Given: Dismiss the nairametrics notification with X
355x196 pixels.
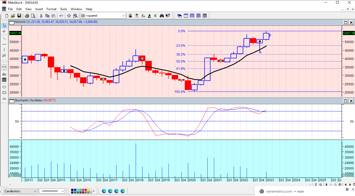Looking at the screenshot, I should click(353, 189).
